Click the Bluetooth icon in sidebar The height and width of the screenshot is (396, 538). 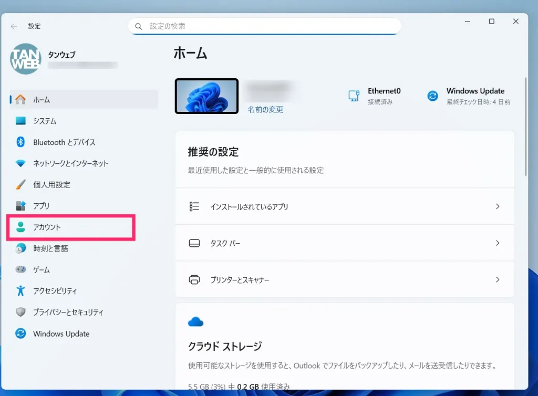pyautogui.click(x=20, y=142)
